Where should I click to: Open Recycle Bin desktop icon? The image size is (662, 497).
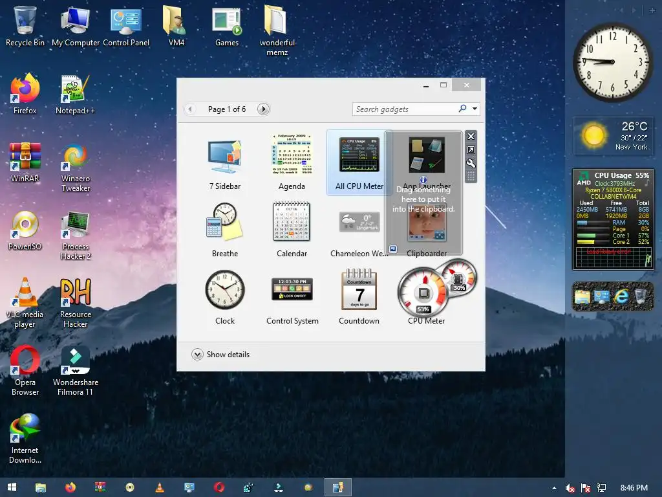point(25,26)
